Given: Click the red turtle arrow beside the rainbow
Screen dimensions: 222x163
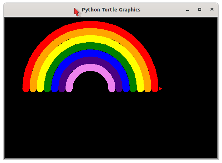Looking at the screenshot, I should [160, 88].
